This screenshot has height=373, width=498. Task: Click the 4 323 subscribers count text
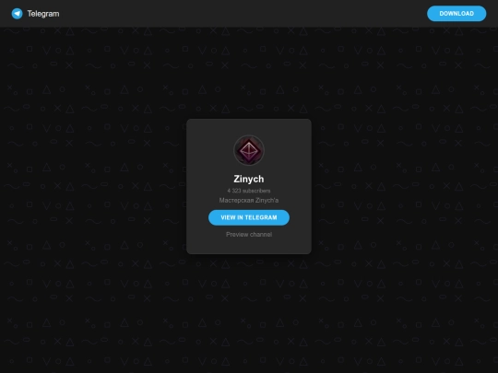249,191
